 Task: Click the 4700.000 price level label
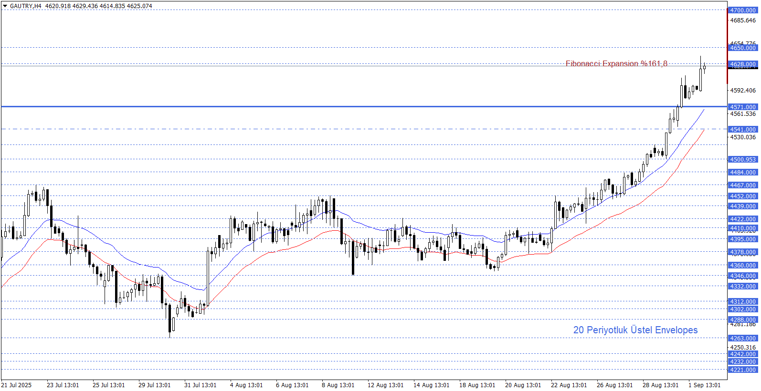[743, 10]
